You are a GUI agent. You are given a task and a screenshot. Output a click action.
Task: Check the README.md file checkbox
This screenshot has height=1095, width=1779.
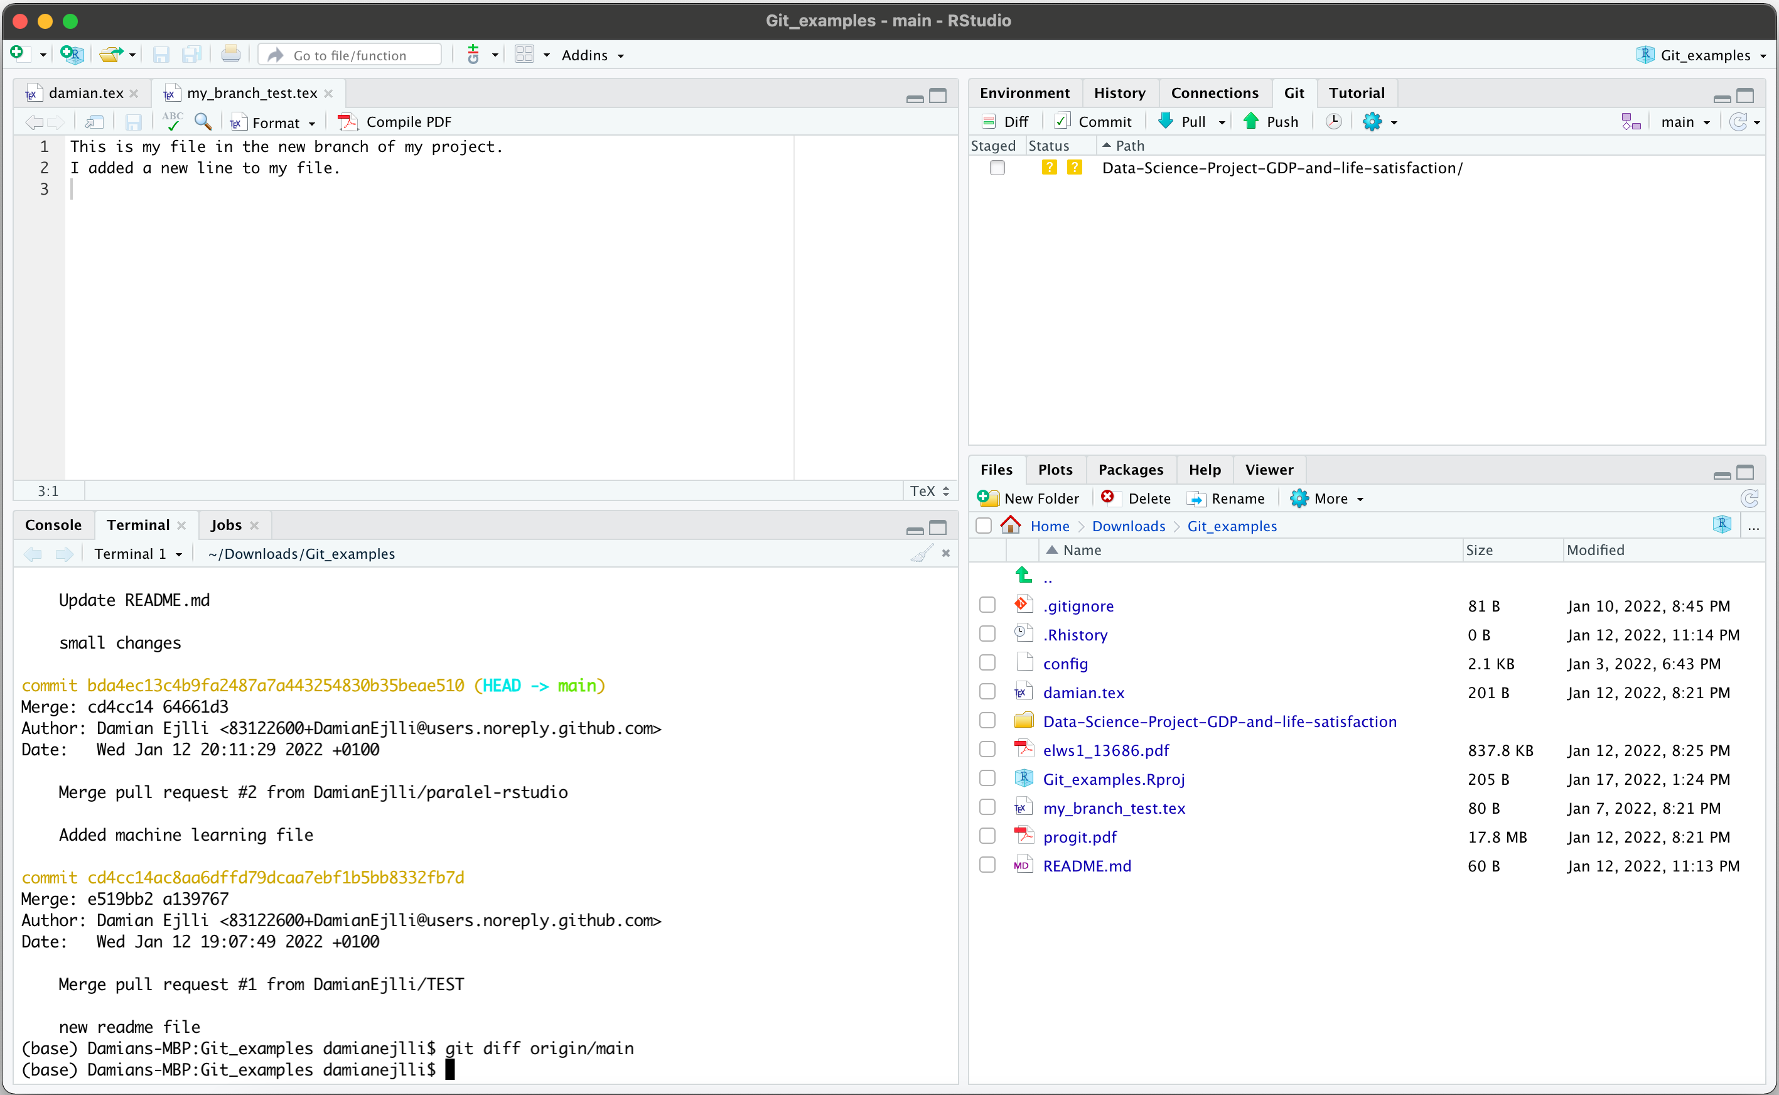click(987, 865)
